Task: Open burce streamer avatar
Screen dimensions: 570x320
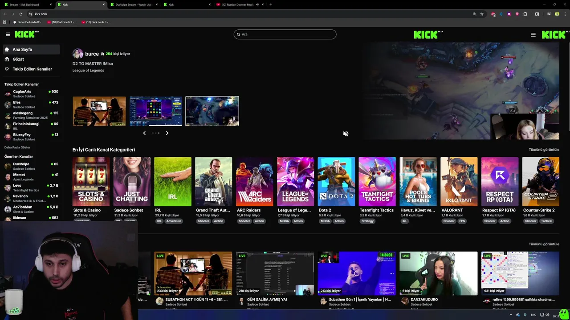Action: click(x=78, y=54)
